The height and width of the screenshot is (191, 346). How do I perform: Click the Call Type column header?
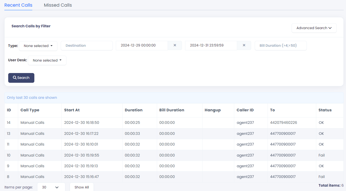[30, 110]
